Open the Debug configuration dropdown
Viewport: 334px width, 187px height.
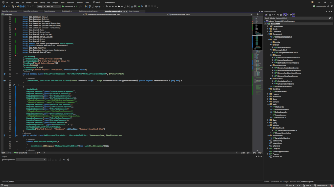pyautogui.click(x=41, y=7)
